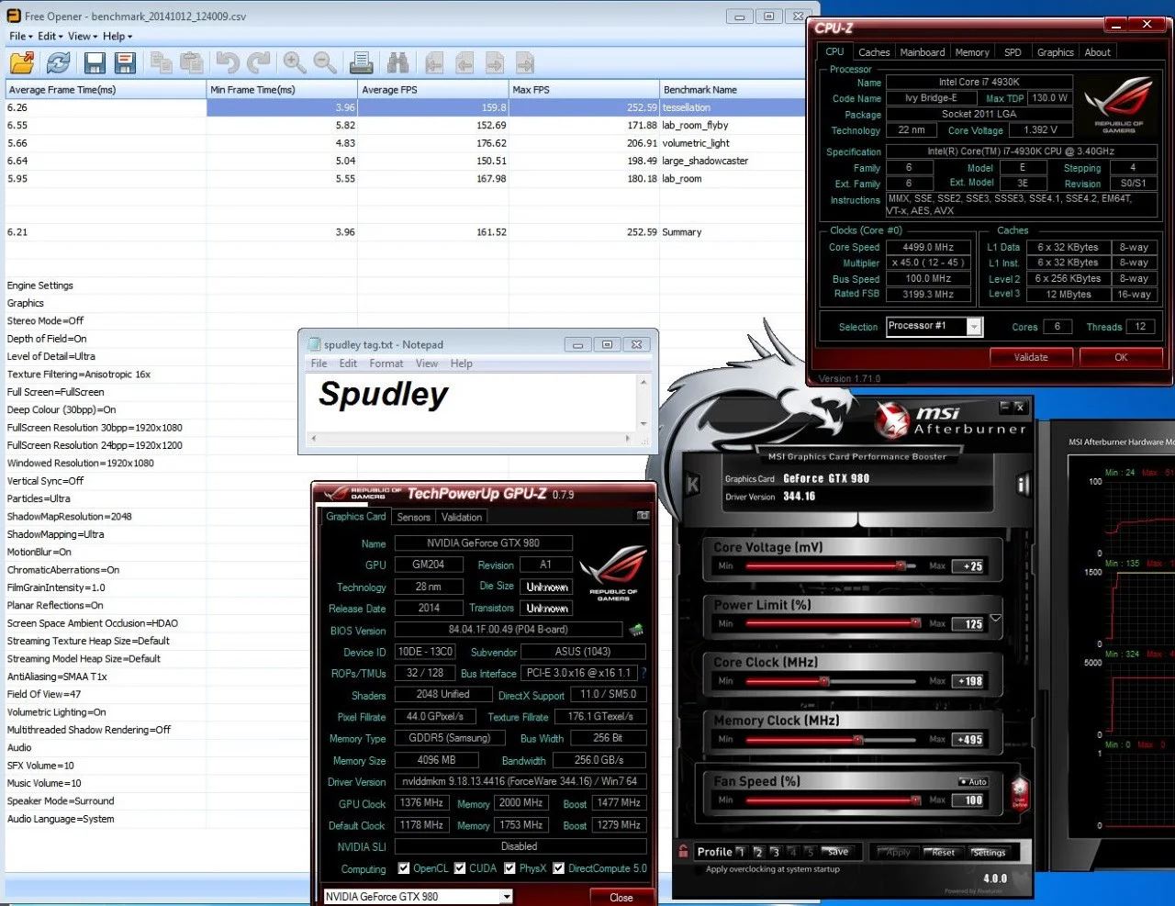This screenshot has width=1175, height=906.
Task: Toggle the DirectCompute 5.0 checkbox
Action: [x=558, y=868]
